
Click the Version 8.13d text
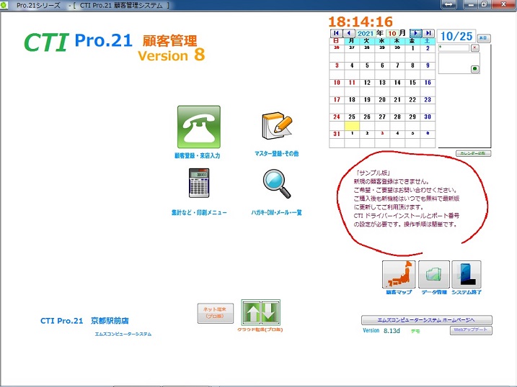point(381,331)
